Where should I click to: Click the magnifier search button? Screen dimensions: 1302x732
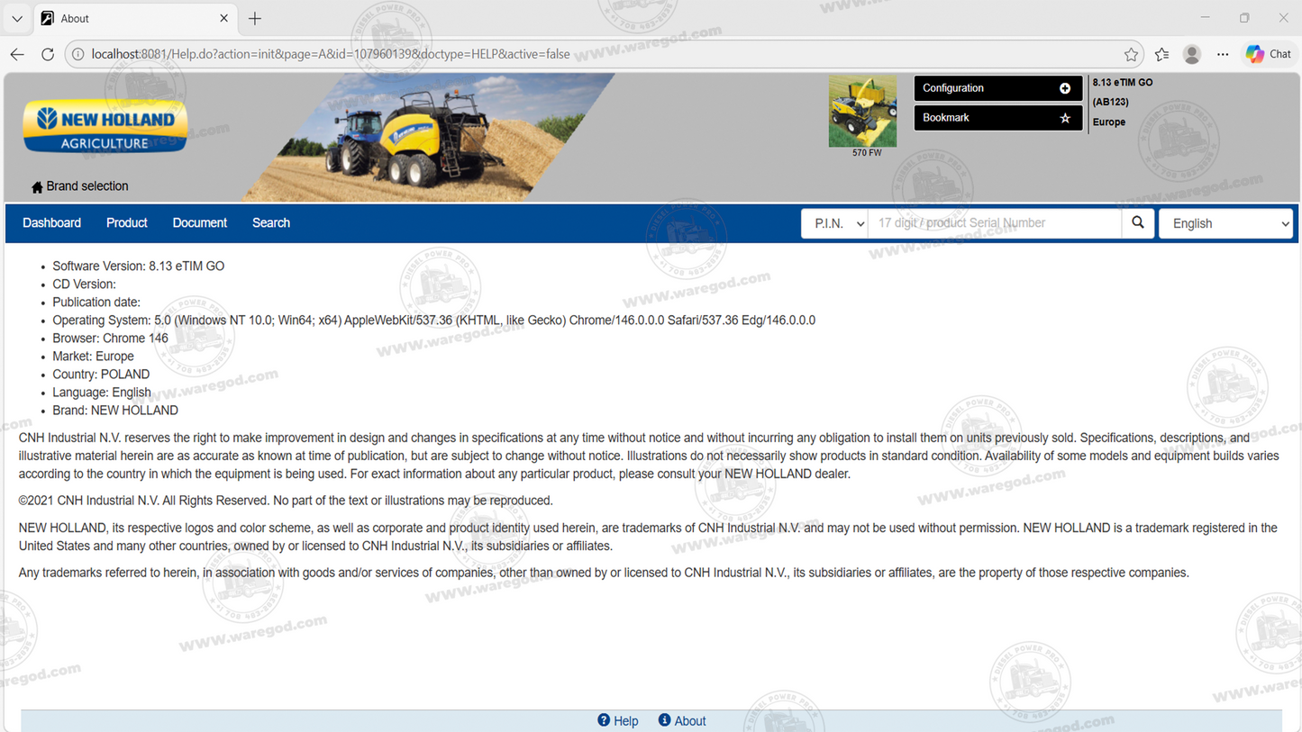(x=1138, y=223)
